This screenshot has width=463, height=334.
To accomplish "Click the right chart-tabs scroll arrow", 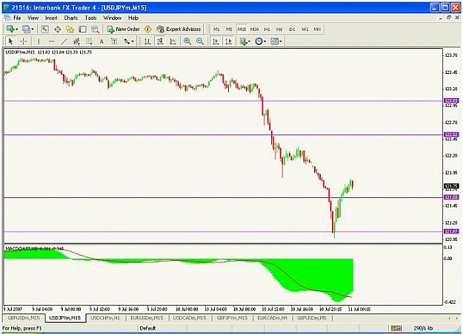I will click(x=457, y=318).
